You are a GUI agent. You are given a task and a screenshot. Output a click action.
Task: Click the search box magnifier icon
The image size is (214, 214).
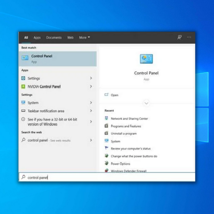pyautogui.click(x=23, y=177)
